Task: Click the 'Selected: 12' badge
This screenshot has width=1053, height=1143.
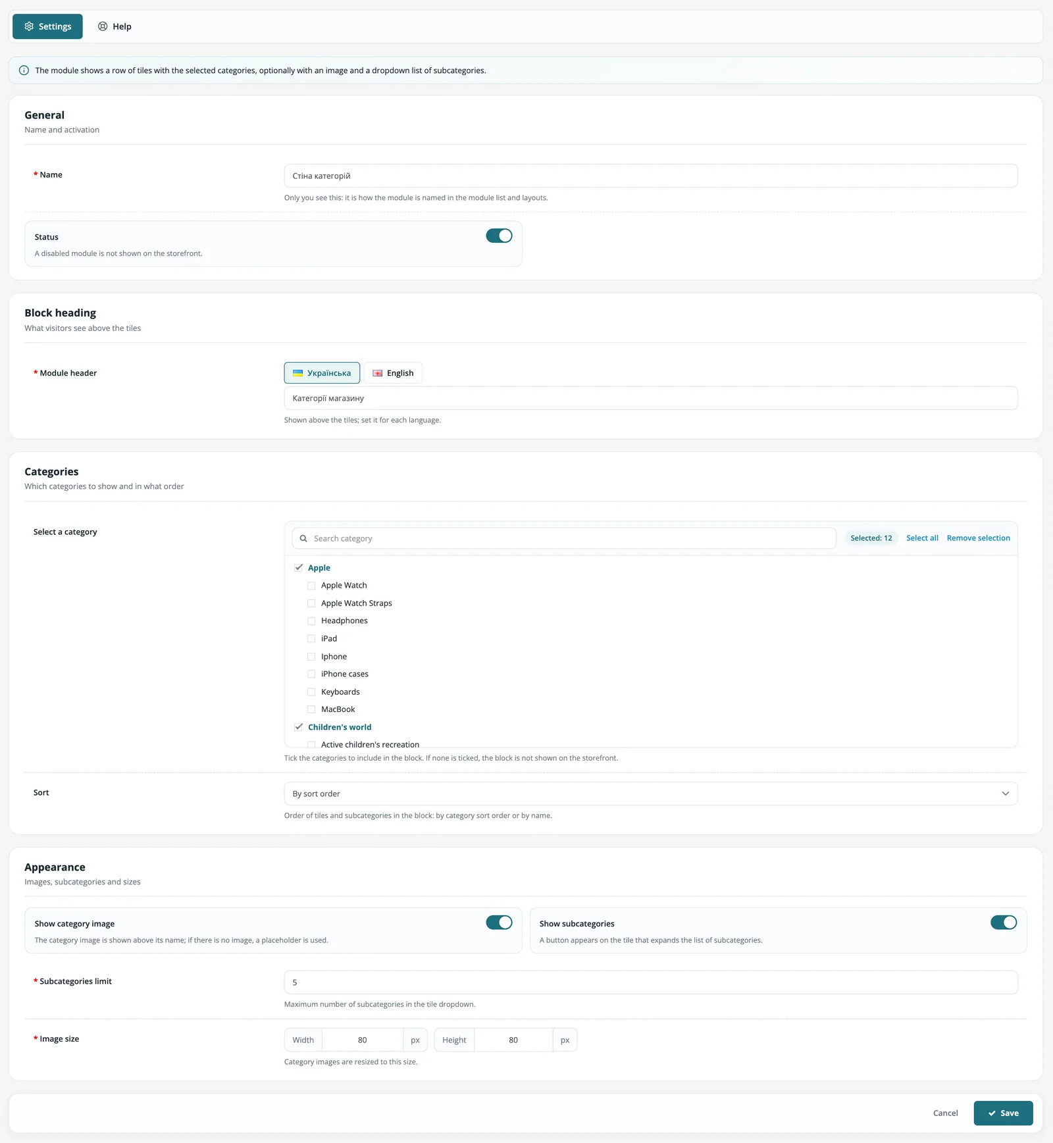Action: tap(871, 538)
